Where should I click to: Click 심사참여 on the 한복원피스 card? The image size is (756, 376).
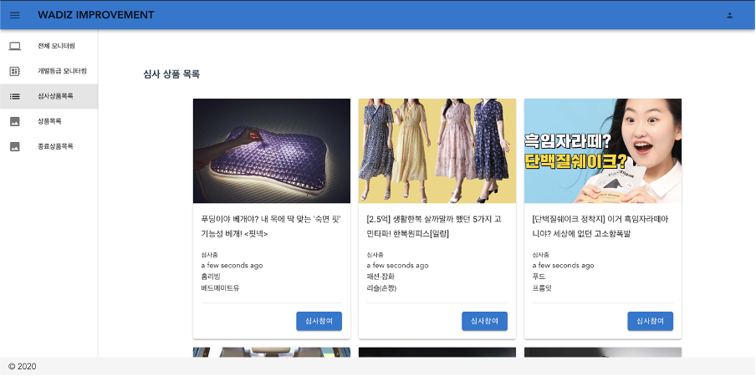click(484, 321)
